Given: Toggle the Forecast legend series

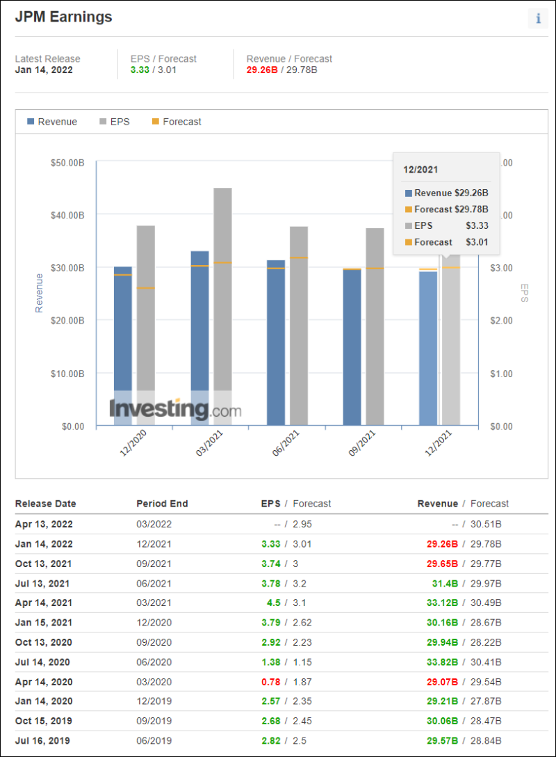Looking at the screenshot, I should click(x=177, y=122).
